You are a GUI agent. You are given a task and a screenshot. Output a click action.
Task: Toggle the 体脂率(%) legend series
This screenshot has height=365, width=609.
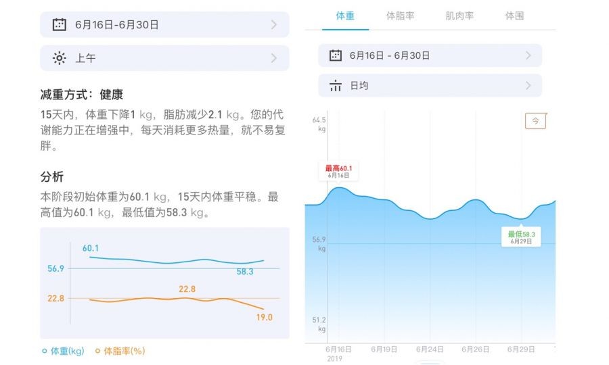click(x=120, y=351)
